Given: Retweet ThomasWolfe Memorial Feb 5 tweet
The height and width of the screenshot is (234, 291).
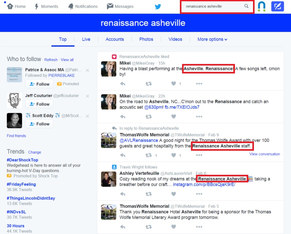Looking at the screenshot, I should click(x=149, y=227).
